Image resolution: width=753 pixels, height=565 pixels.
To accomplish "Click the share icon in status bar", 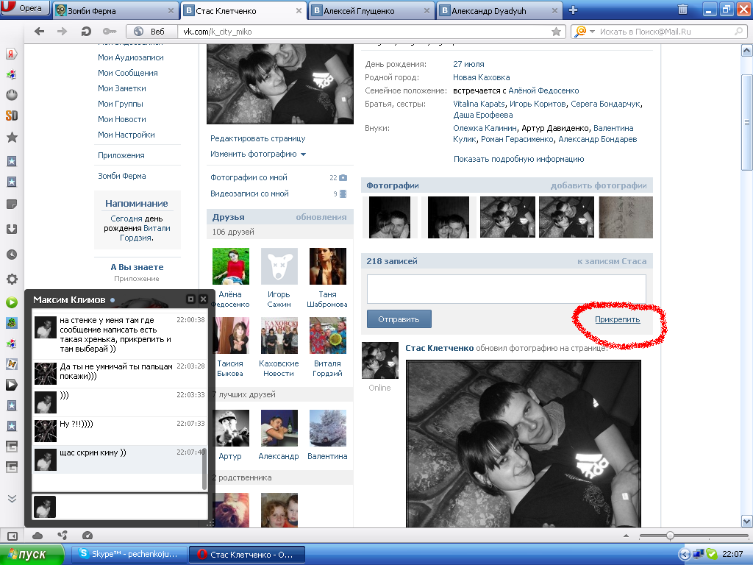I will coord(63,536).
